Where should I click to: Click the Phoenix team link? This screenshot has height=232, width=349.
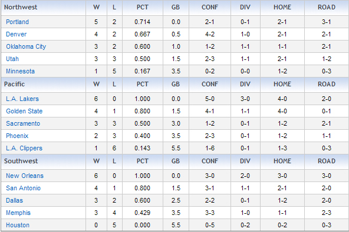(x=17, y=136)
